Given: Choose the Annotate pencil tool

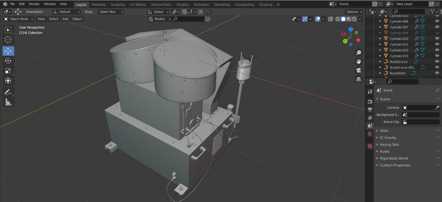Looking at the screenshot, I should (x=8, y=92).
